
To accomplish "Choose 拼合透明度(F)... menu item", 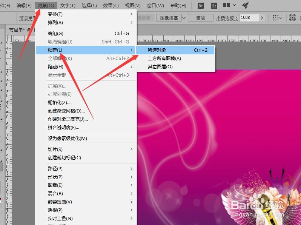I will (x=86, y=127).
